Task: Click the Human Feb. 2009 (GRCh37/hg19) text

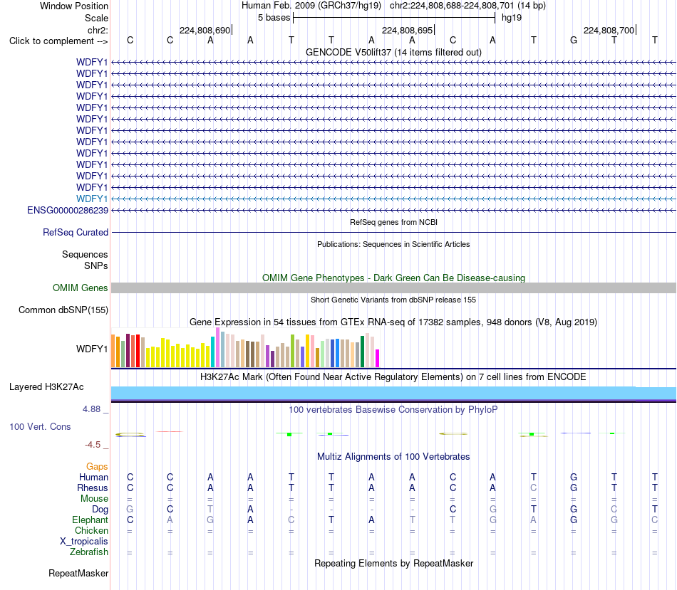Action: [311, 6]
